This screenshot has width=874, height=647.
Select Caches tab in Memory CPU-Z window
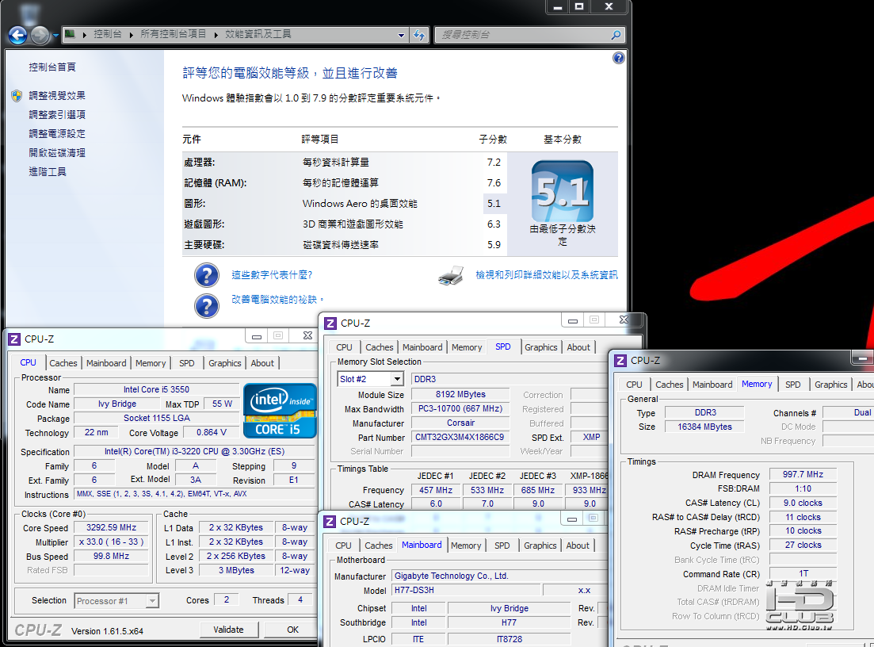(x=669, y=385)
